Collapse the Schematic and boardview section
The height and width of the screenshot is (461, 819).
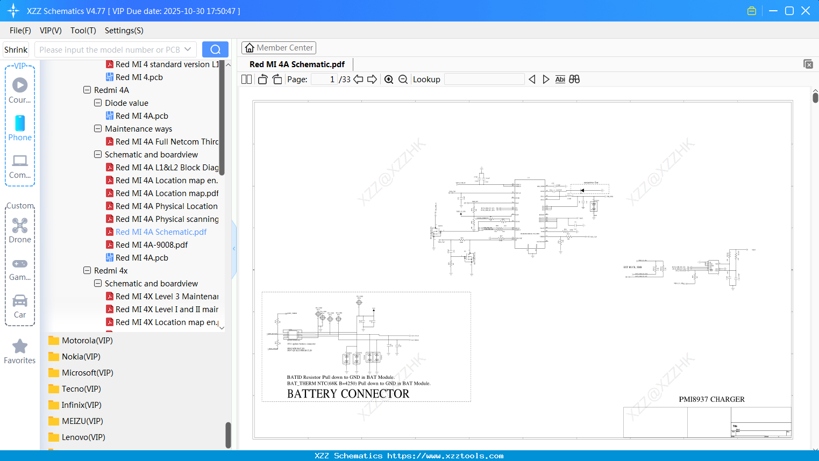pos(97,154)
